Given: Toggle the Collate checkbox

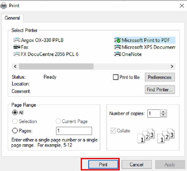Looking at the screenshot, I should pos(113,131).
